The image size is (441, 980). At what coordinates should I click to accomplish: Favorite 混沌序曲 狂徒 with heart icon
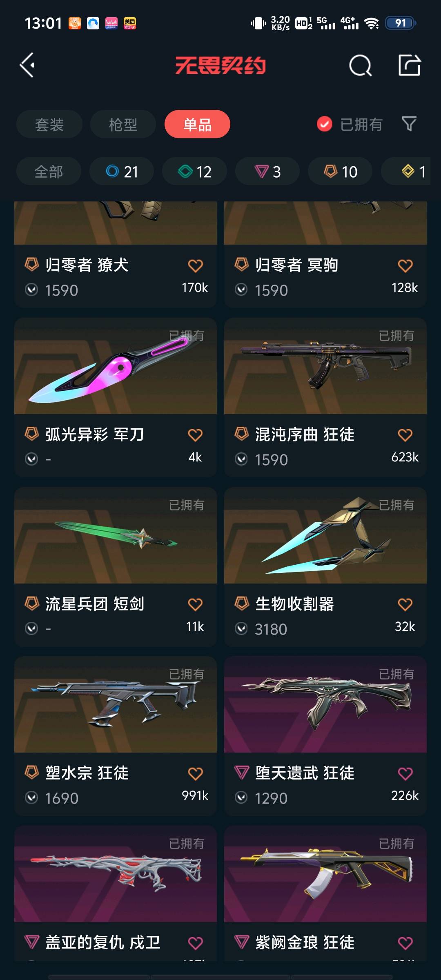(405, 435)
